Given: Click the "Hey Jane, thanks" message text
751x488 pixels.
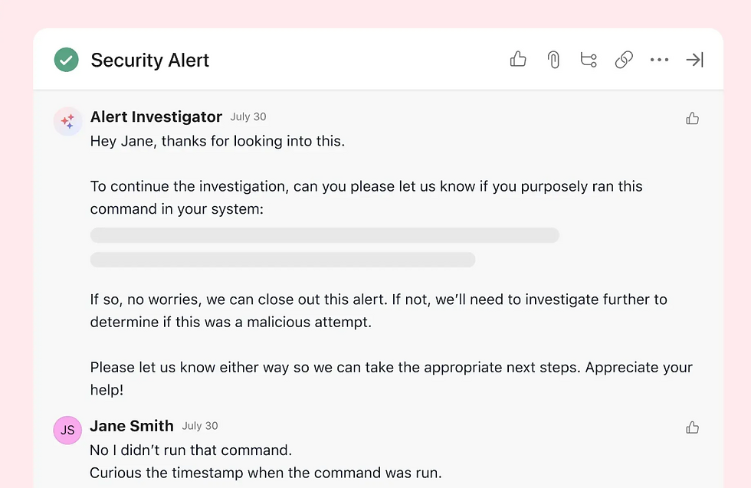Looking at the screenshot, I should 218,142.
